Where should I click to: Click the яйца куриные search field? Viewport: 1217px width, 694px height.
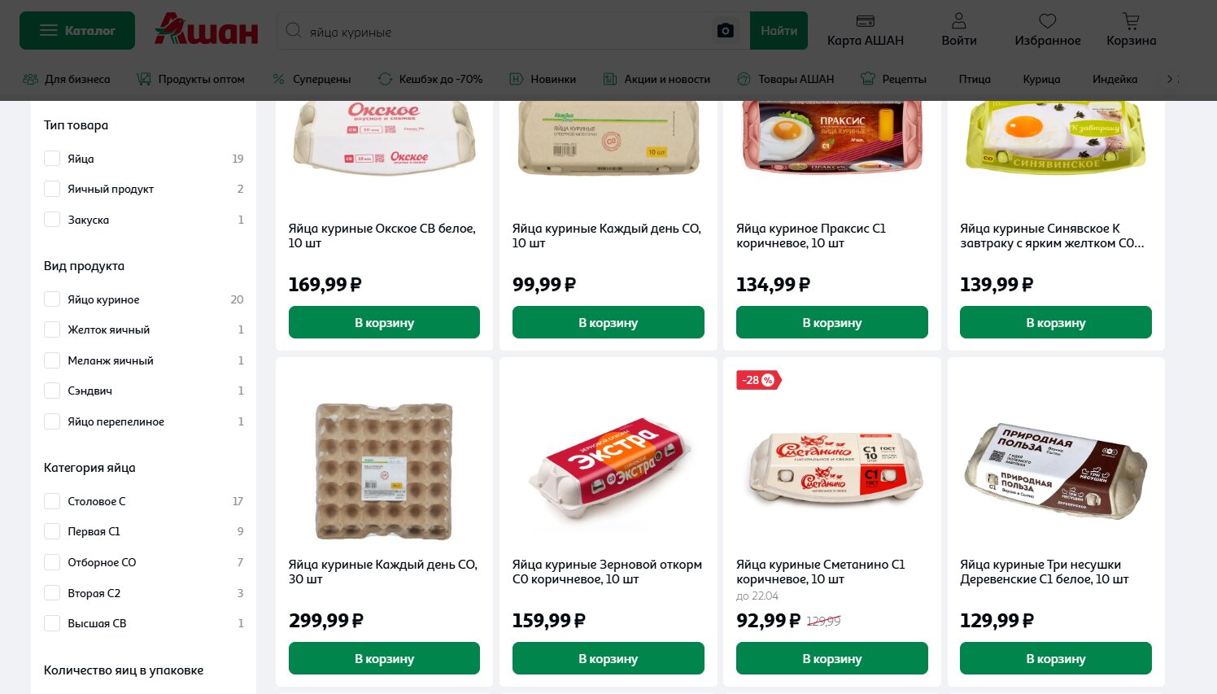(504, 32)
